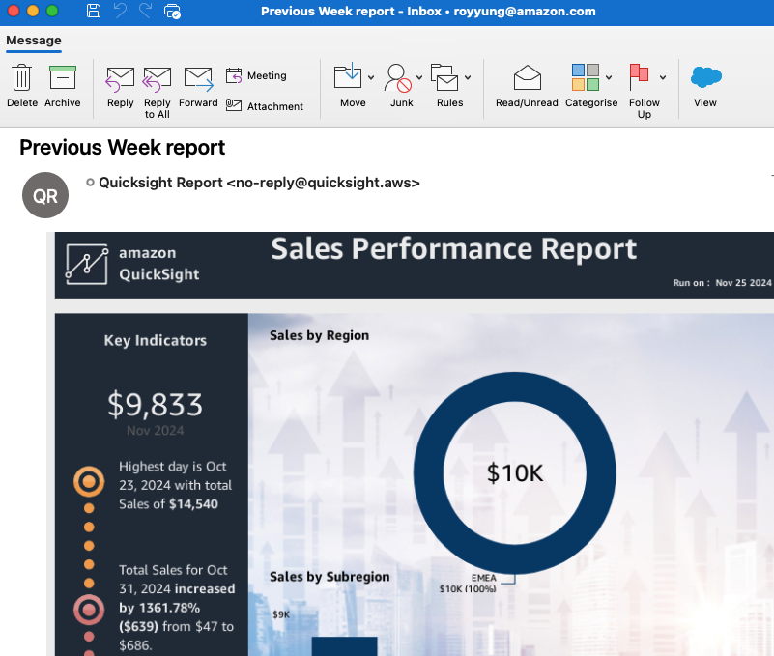The width and height of the screenshot is (774, 656).
Task: Click the Sales Performance Report title
Action: pyautogui.click(x=453, y=248)
